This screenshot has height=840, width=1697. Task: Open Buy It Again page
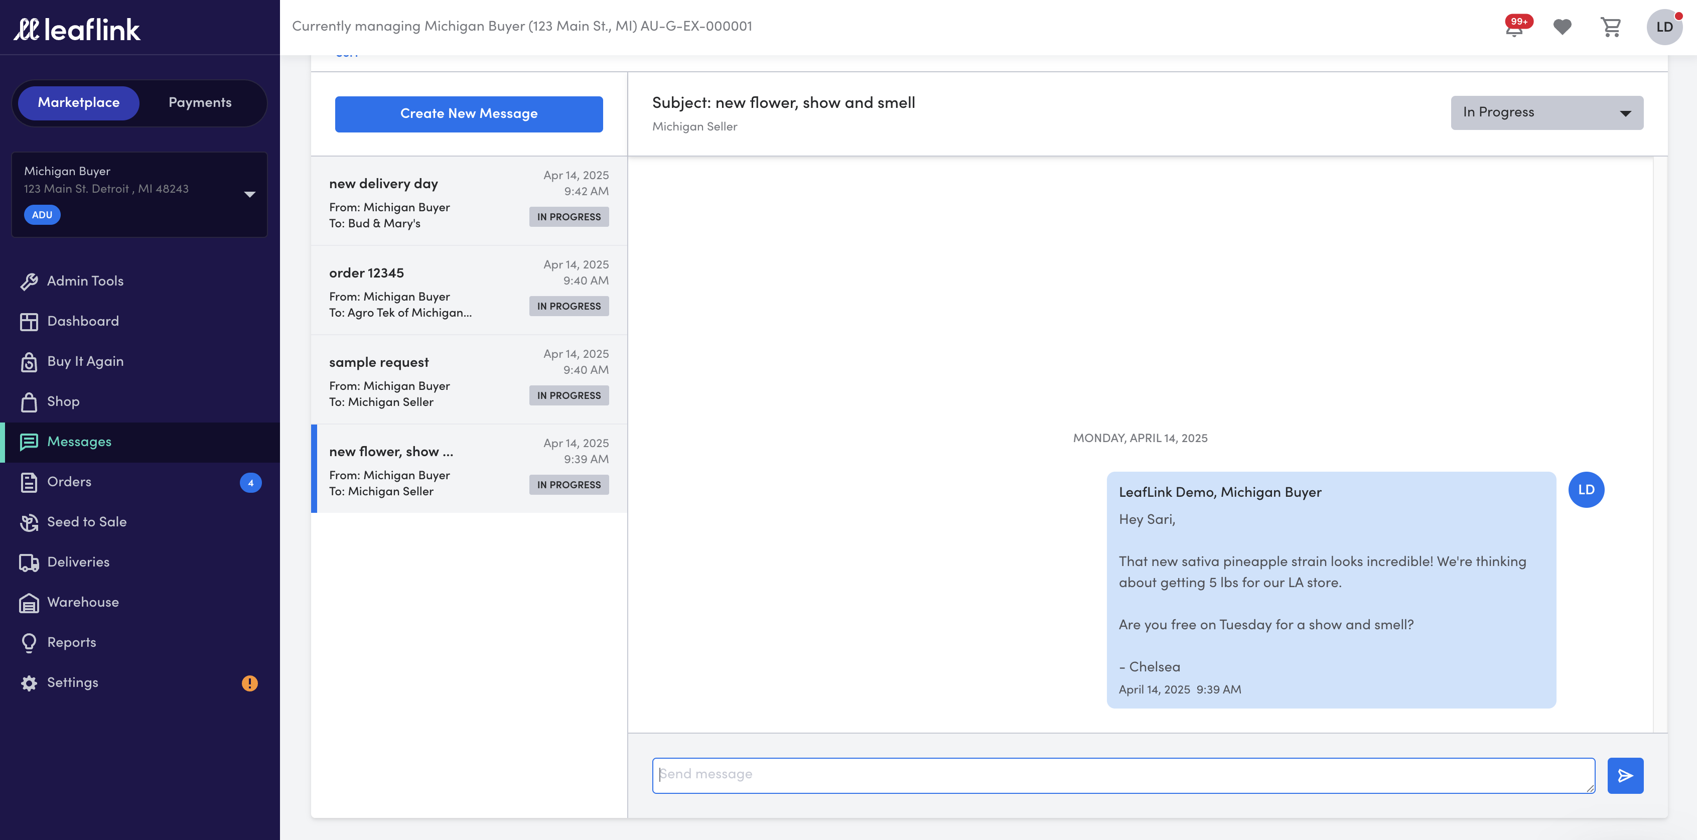point(139,362)
